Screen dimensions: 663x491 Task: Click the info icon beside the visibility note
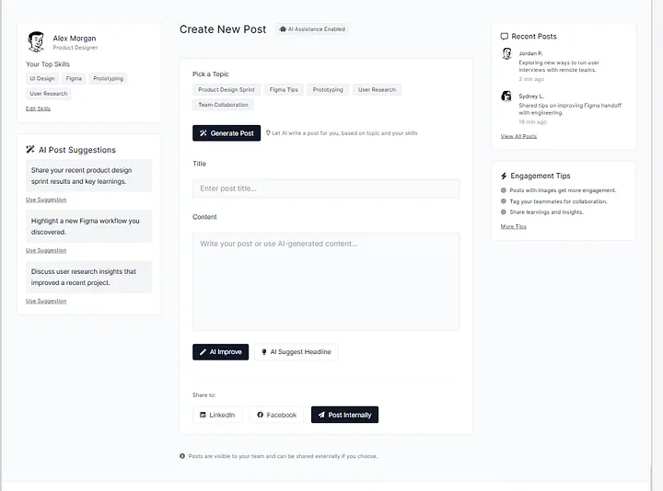182,456
